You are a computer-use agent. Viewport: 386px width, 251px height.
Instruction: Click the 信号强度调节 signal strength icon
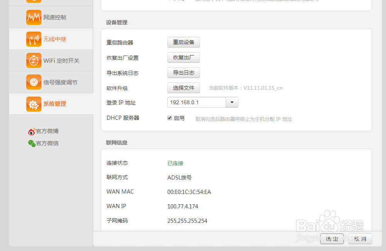click(34, 82)
